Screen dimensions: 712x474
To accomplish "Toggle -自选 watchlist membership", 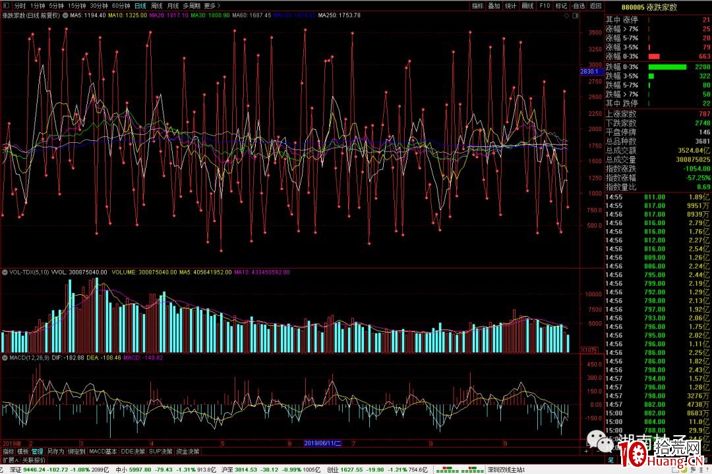I will click(x=578, y=5).
